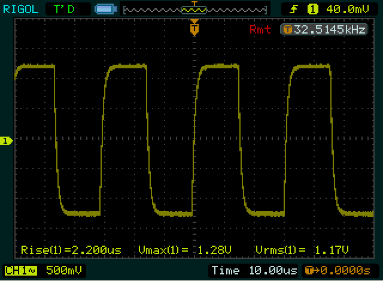Viewport: 383px width, 281px height.
Task: Click the channel 1 ground level marker
Action: 7,141
